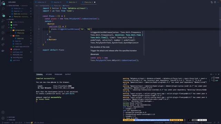The width and height of the screenshot is (221, 124).
Task: Expand the TIMELINE section
Action: point(11,120)
